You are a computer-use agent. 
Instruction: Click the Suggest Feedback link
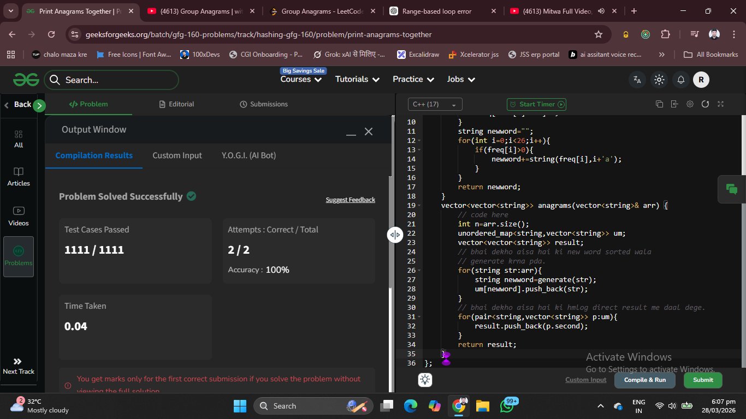pyautogui.click(x=350, y=200)
